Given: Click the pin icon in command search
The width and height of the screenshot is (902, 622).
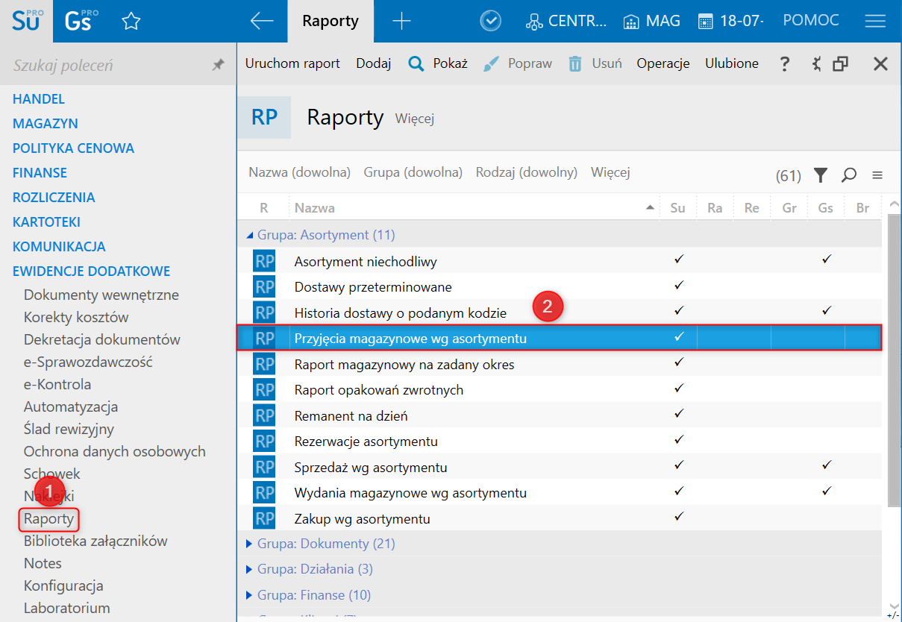Looking at the screenshot, I should (218, 66).
